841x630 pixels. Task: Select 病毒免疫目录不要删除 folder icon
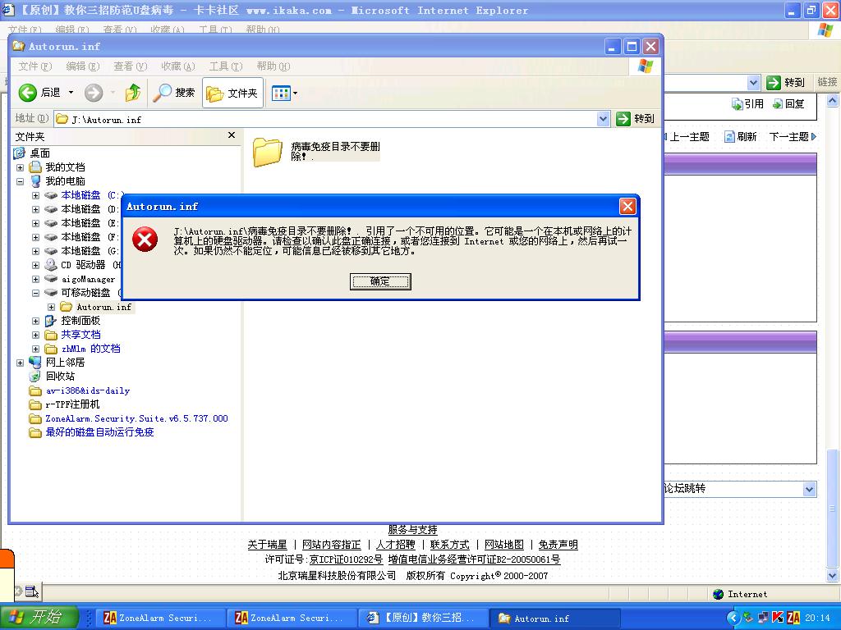pos(267,152)
